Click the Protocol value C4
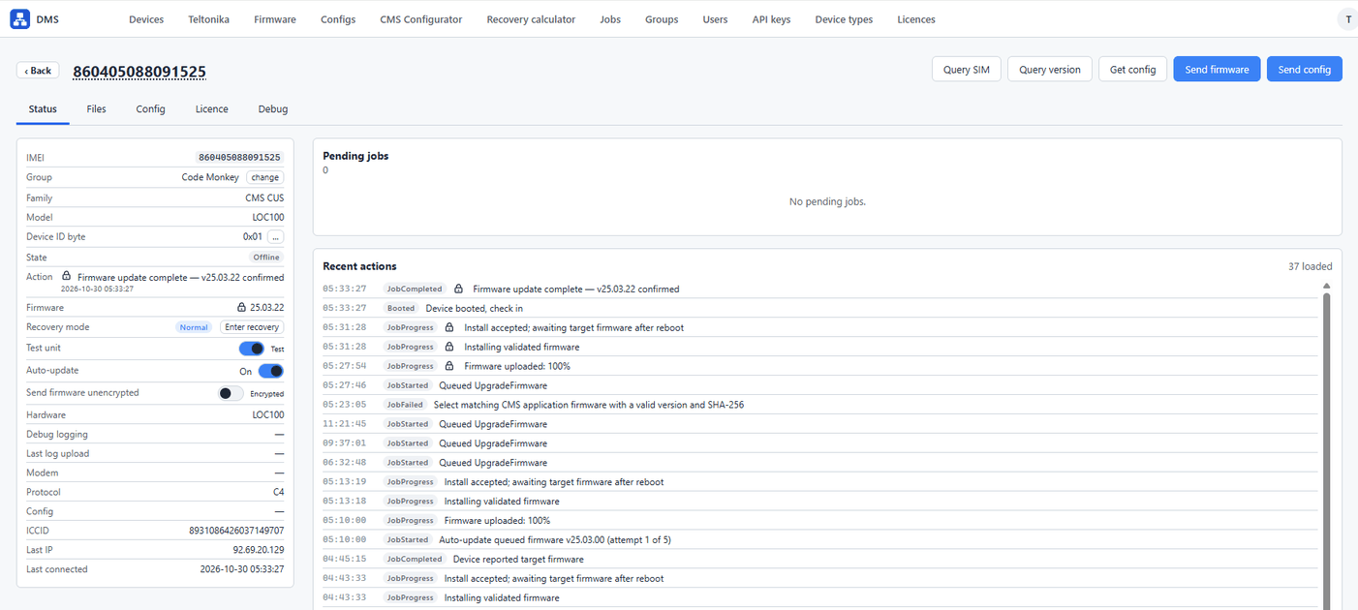The width and height of the screenshot is (1358, 610). tap(279, 492)
